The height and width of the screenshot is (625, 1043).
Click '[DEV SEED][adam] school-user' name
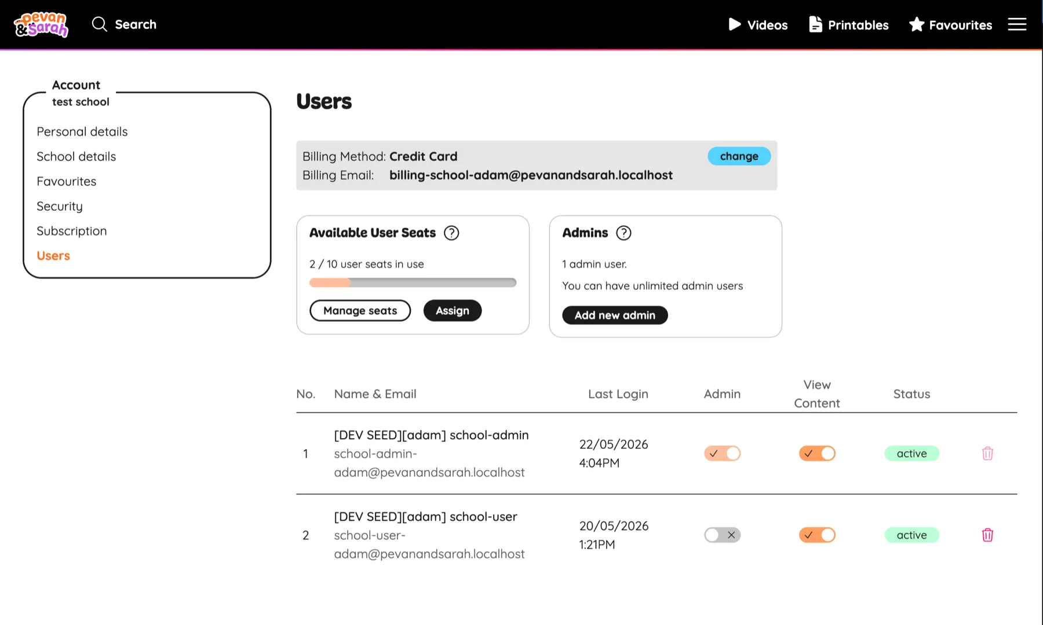click(425, 516)
